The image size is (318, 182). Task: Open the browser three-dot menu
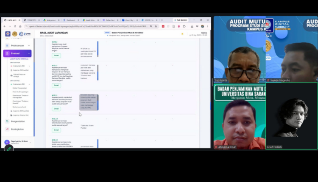tap(207, 26)
